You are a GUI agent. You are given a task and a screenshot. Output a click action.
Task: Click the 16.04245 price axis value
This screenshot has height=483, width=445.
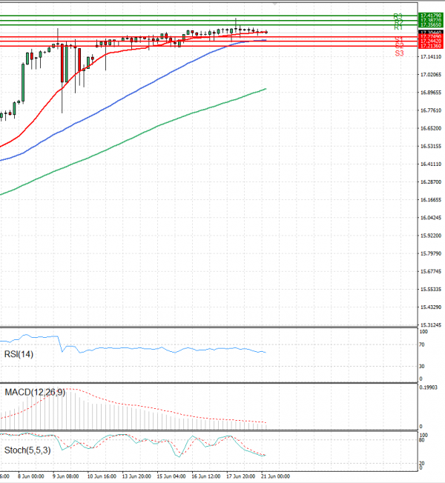pos(431,218)
